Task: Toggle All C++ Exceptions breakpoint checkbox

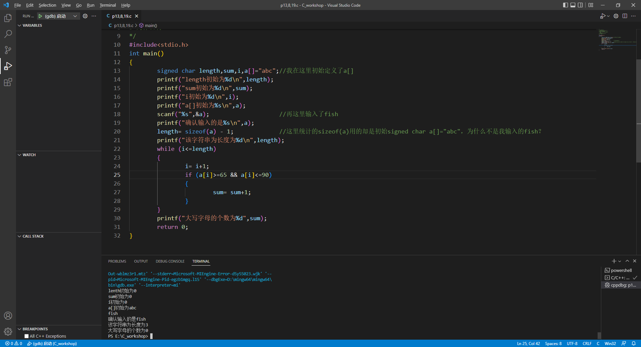Action: pos(26,336)
